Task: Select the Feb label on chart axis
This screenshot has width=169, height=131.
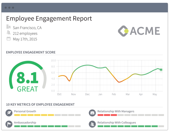Action: click(114, 94)
